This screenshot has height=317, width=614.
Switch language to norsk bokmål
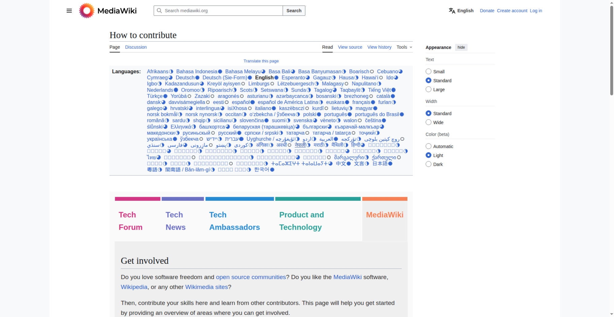pos(162,114)
